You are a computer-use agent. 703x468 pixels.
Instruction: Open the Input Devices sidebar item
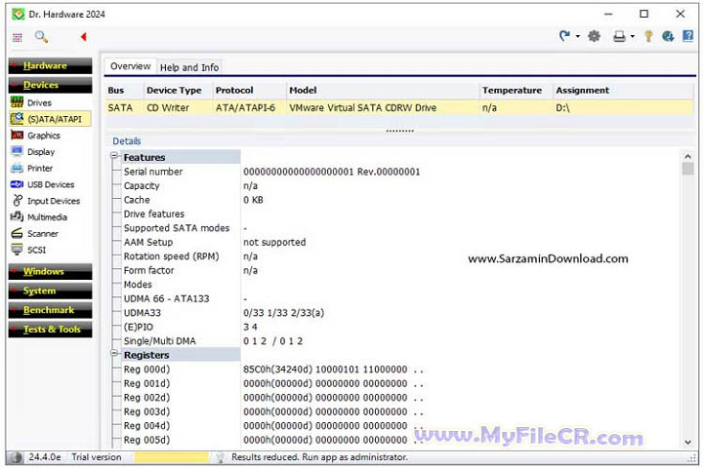[x=54, y=201]
